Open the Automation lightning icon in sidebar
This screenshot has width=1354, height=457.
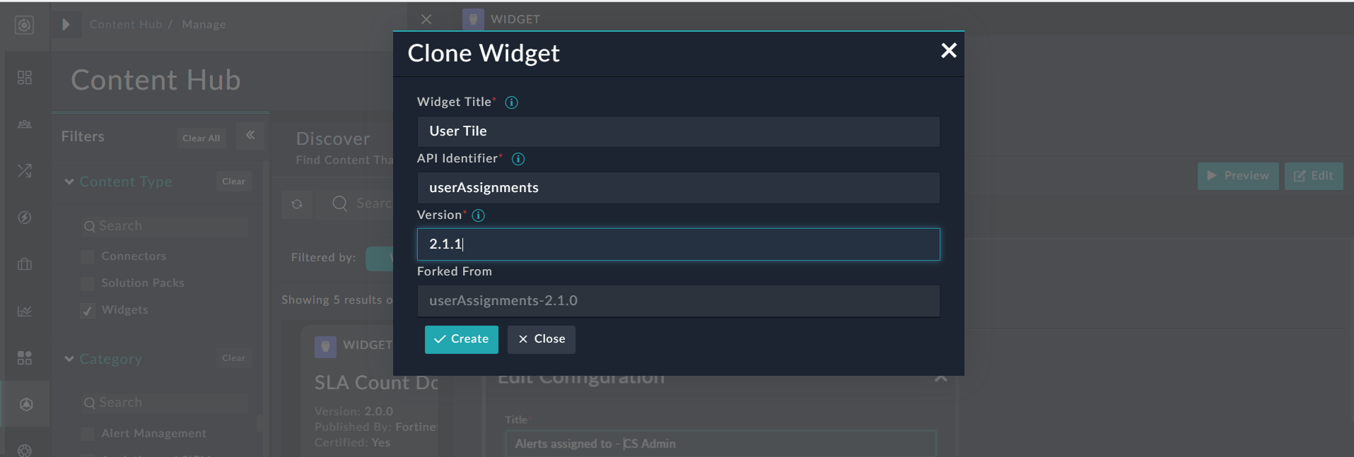[x=24, y=218]
